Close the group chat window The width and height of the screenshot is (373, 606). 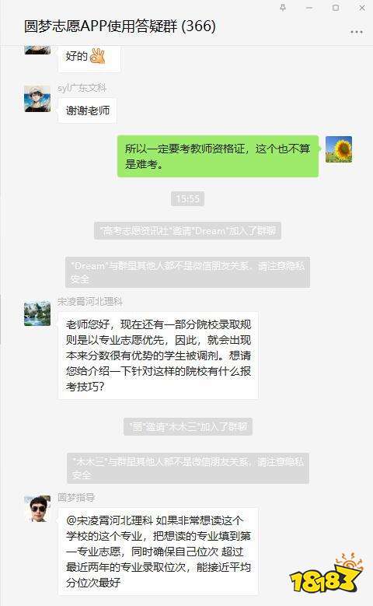(x=362, y=8)
